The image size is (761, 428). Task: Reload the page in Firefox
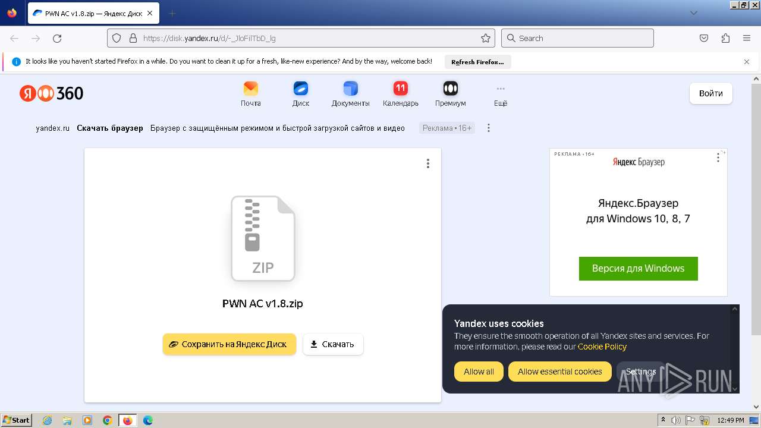click(x=57, y=38)
